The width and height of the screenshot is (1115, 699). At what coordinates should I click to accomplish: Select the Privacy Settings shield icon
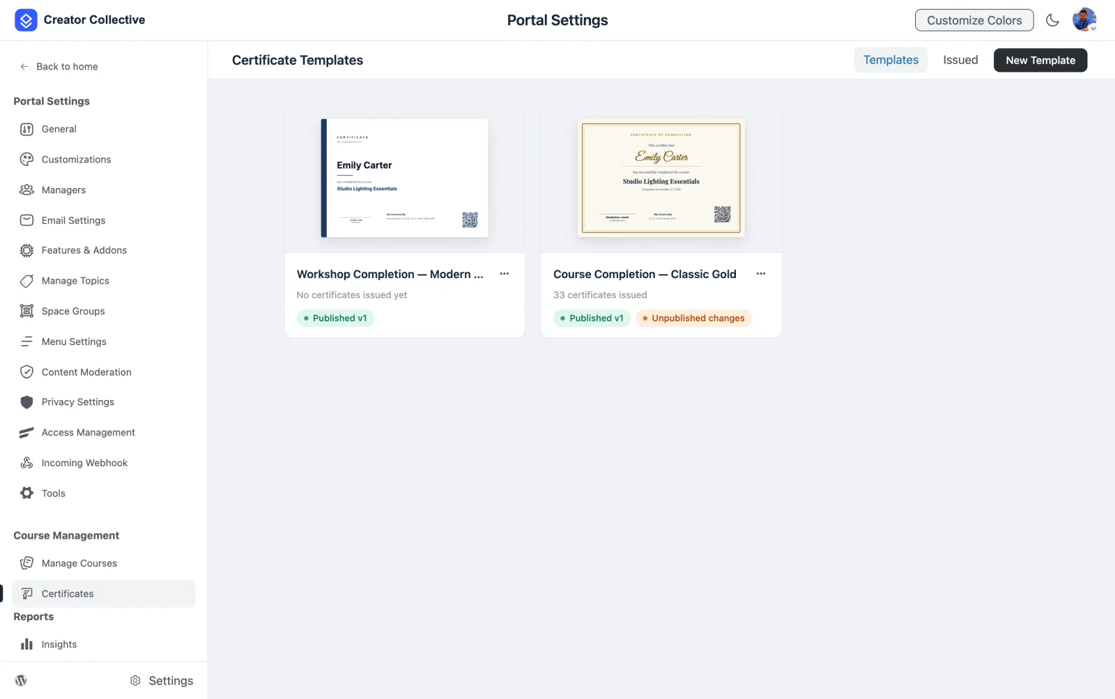pyautogui.click(x=26, y=402)
